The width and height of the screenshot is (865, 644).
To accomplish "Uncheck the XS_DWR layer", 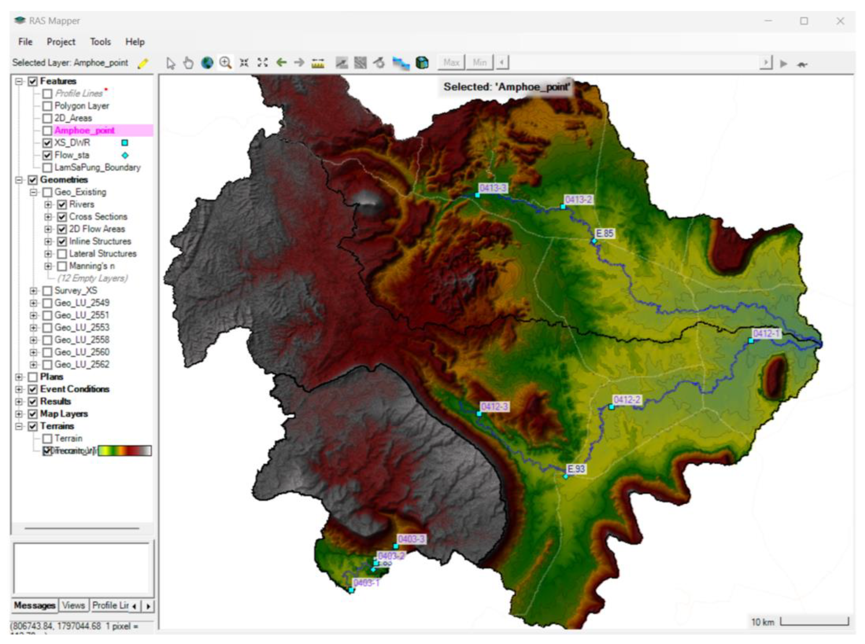I will tap(47, 143).
